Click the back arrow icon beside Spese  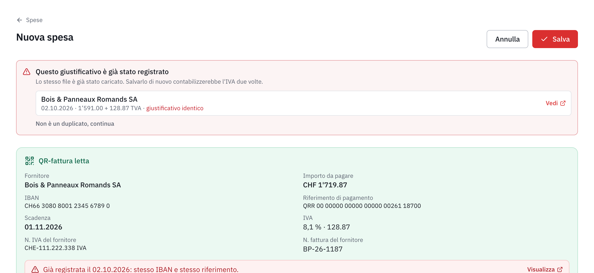tap(20, 20)
